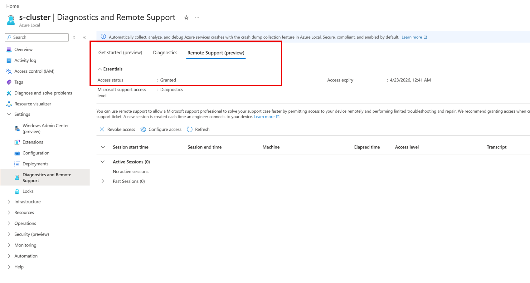
Task: Expand the Automation section
Action: [x=9, y=256]
